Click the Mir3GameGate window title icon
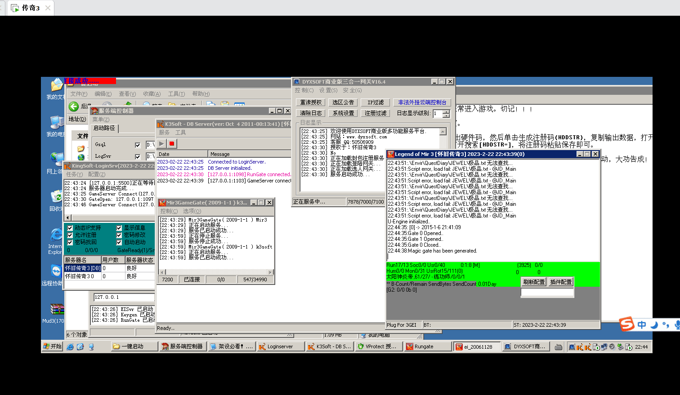This screenshot has height=395, width=680. 162,203
